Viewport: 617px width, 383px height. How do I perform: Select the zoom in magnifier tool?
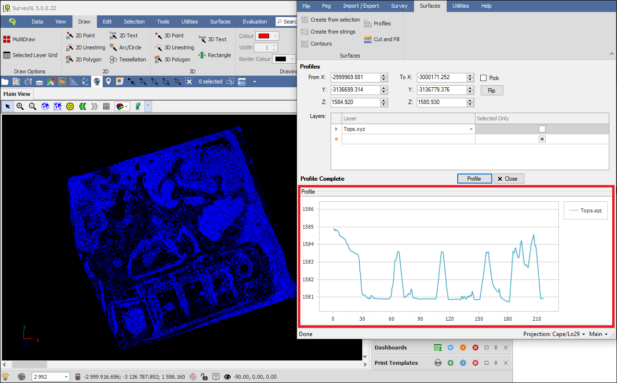[20, 106]
